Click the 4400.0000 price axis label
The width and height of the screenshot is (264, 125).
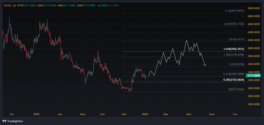coord(253,32)
